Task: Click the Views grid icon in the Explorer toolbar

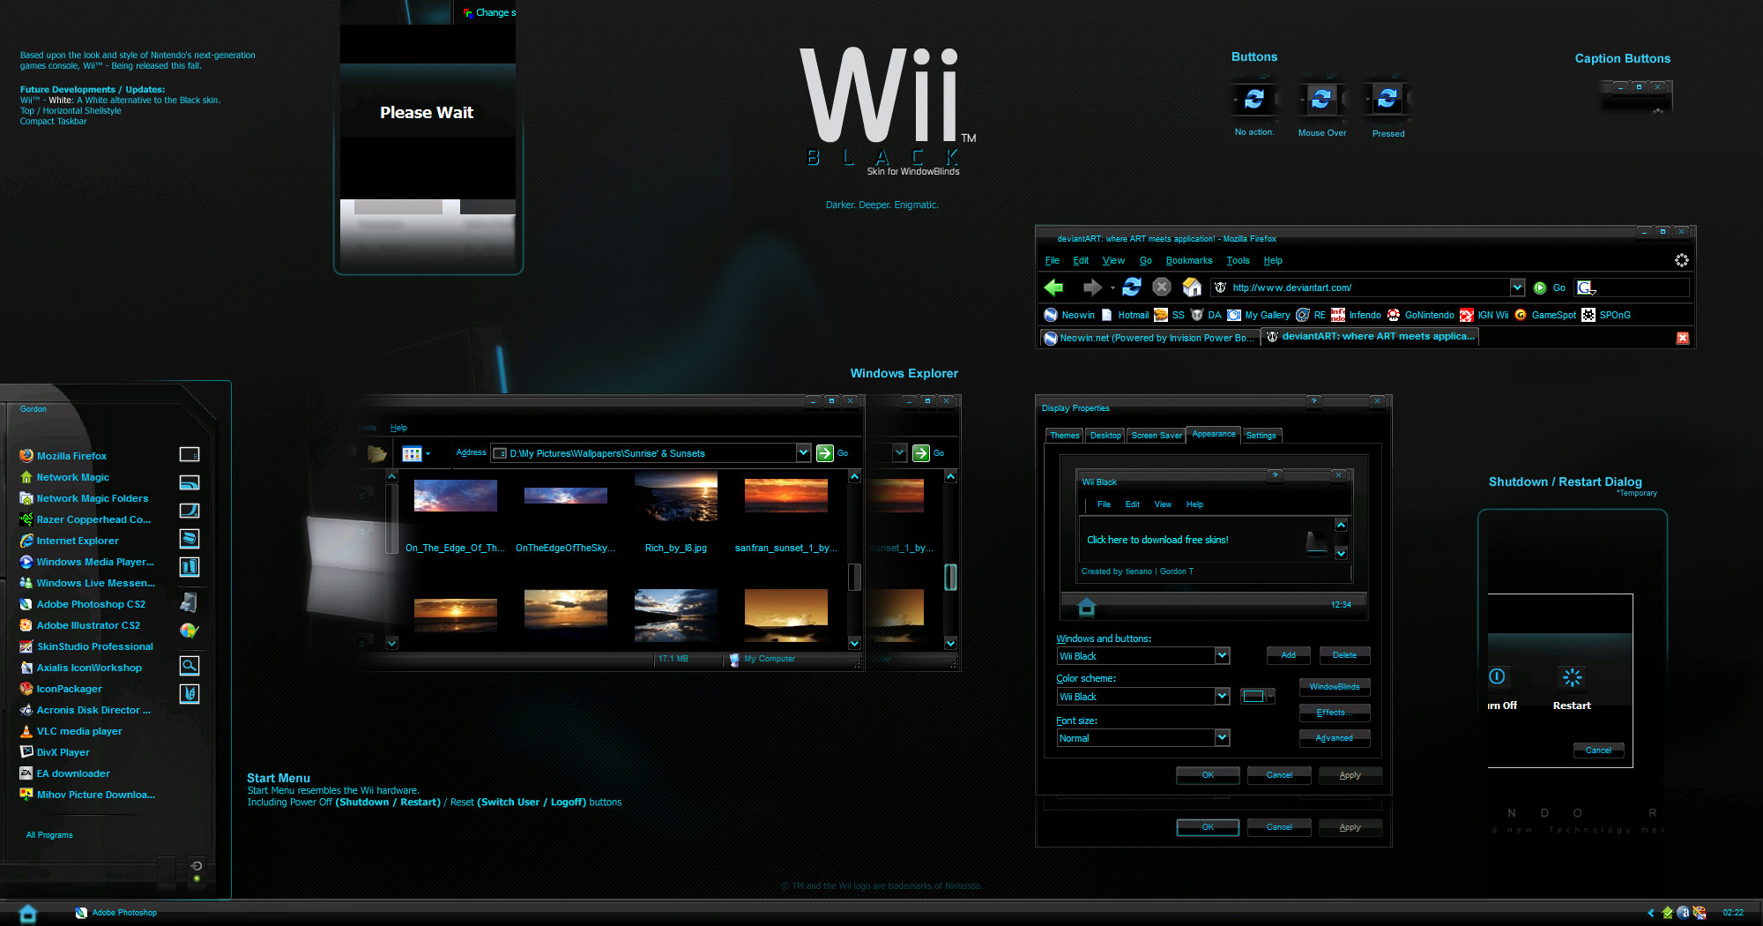Action: coord(412,453)
